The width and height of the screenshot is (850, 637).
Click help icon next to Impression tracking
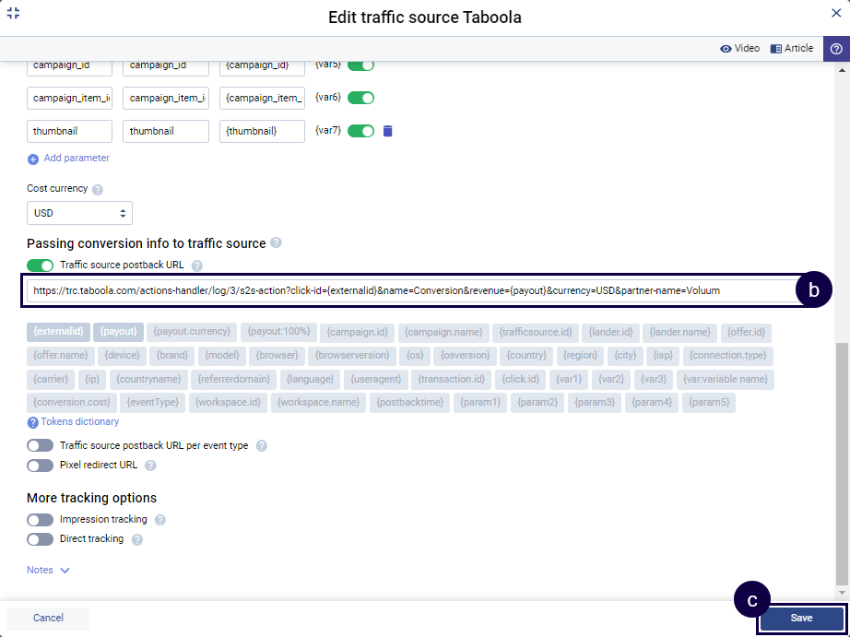coord(160,520)
